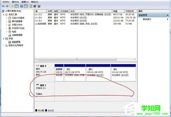Image resolution: width=171 pixels, height=117 pixels.
Task: Toggle the Show/Hide Action Pane toolbar icon
Action: 26,6
